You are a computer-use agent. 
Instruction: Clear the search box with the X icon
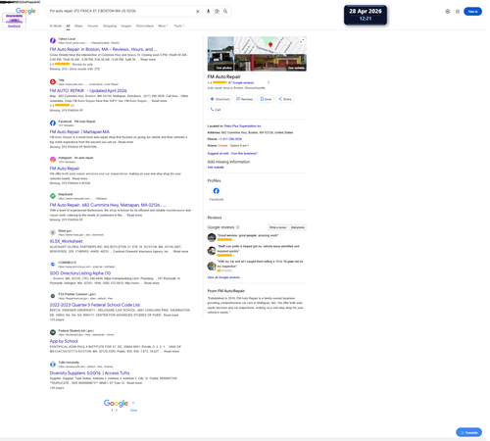tap(198, 12)
